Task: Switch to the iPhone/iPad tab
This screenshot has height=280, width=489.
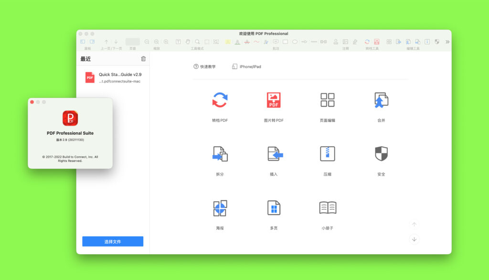Action: 245,66
